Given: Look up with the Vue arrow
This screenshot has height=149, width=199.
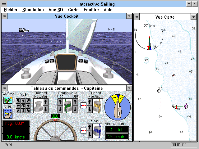Looking at the screenshot, I should [23, 101].
